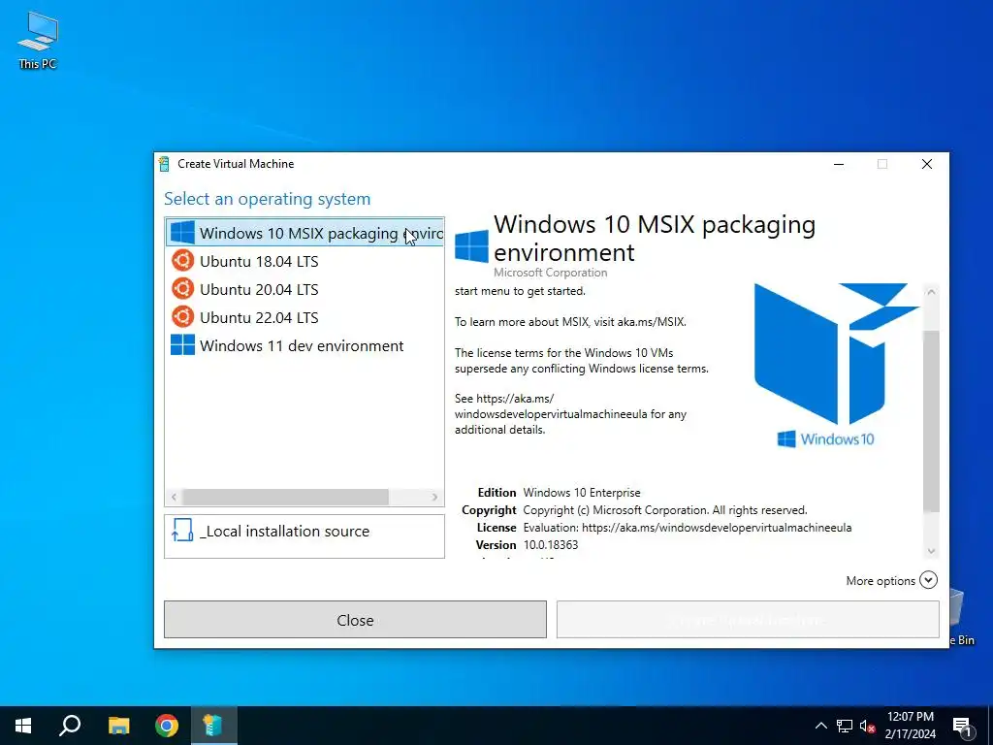993x745 pixels.
Task: Click the OS list horizontal scrollbar thumb
Action: [286, 497]
